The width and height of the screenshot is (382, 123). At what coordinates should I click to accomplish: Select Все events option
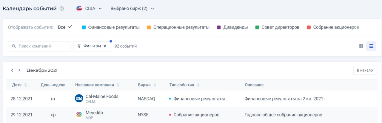pyautogui.click(x=65, y=27)
